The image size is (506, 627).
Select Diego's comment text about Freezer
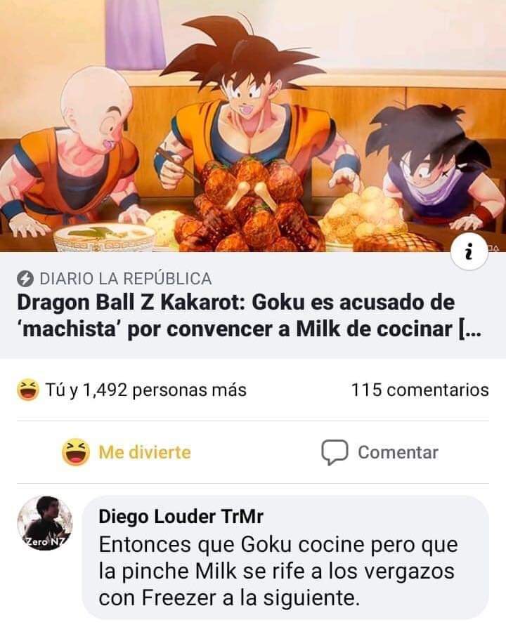[x=278, y=572]
